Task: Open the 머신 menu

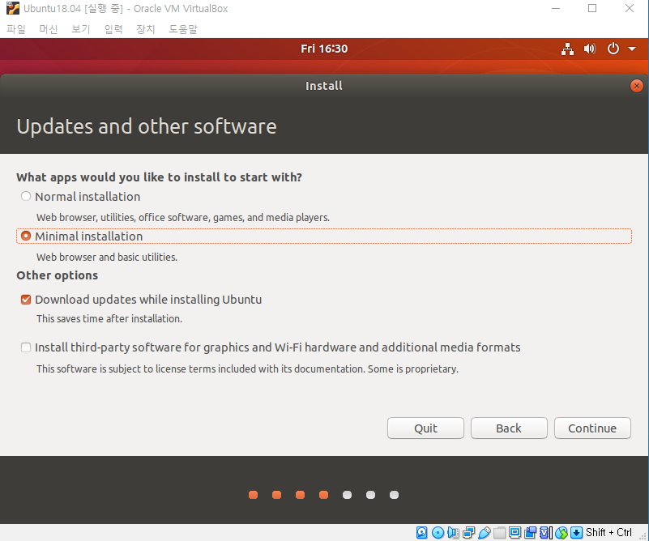Action: (49, 29)
